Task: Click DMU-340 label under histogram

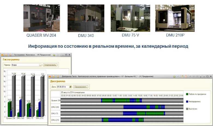Action: point(20,118)
